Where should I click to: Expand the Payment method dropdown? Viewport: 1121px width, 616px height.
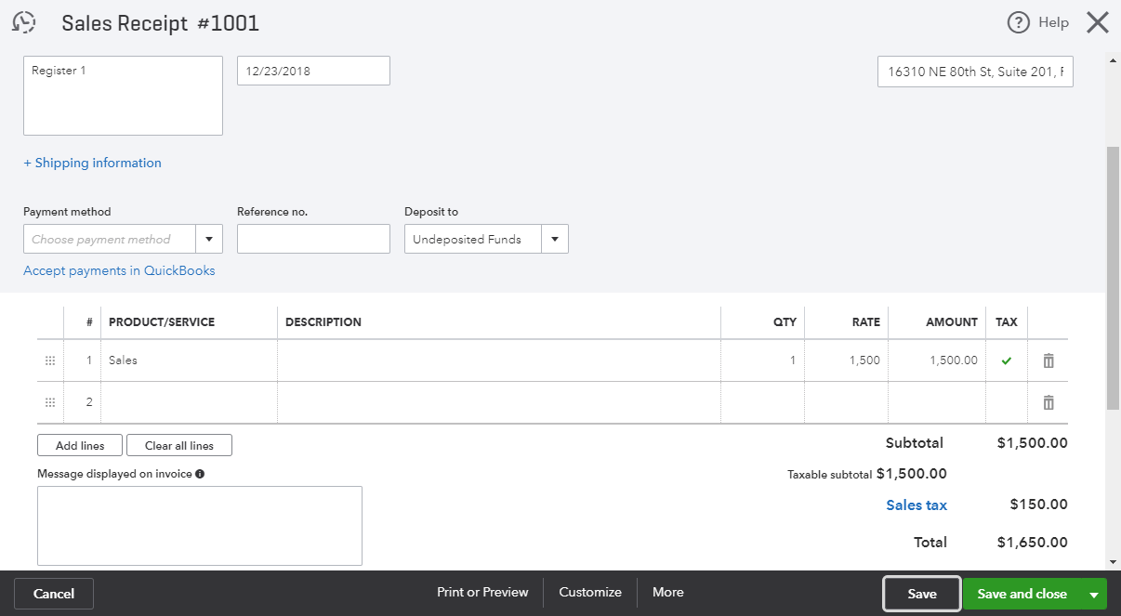(x=209, y=239)
